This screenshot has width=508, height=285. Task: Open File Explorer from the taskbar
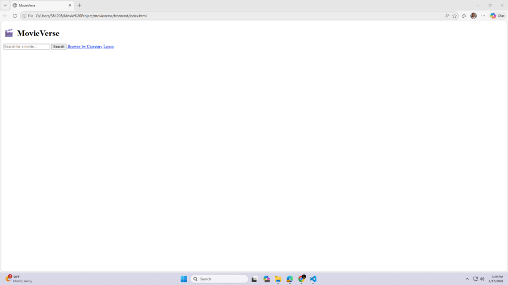point(278,279)
